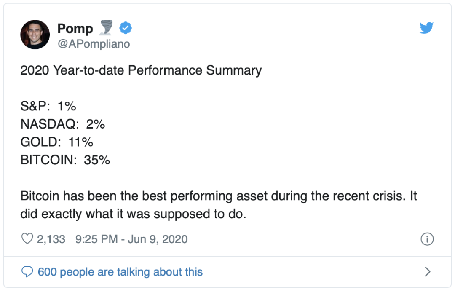Click the '2020 Year-to-date Performance Summary' heading
Viewport: 455px width, 292px height.
pyautogui.click(x=141, y=70)
